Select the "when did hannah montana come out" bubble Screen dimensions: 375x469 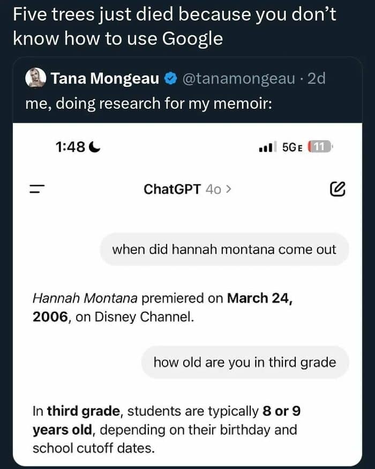(x=224, y=249)
